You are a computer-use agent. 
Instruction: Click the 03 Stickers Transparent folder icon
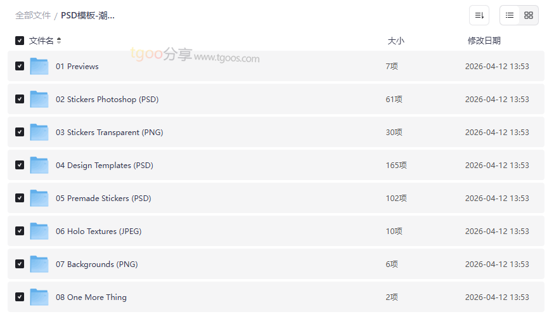click(39, 132)
